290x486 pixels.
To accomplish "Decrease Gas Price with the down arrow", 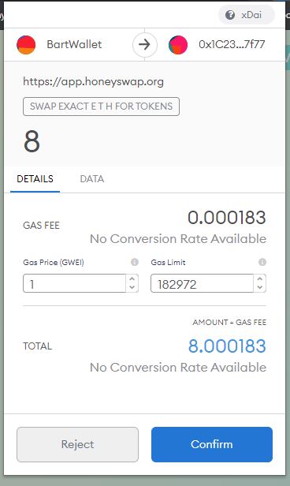I will (x=132, y=287).
